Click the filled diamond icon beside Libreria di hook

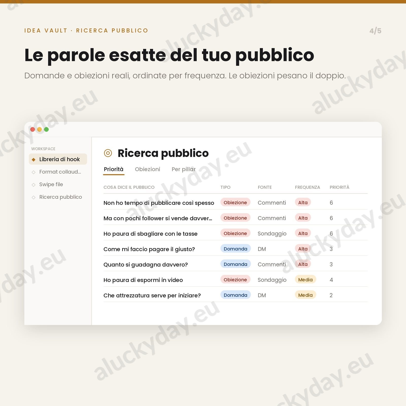(x=33, y=160)
